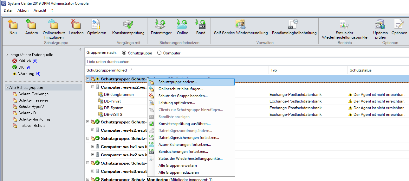Select Schutz-Monitoring in the sidebar
This screenshot has width=409, height=181.
(34, 119)
